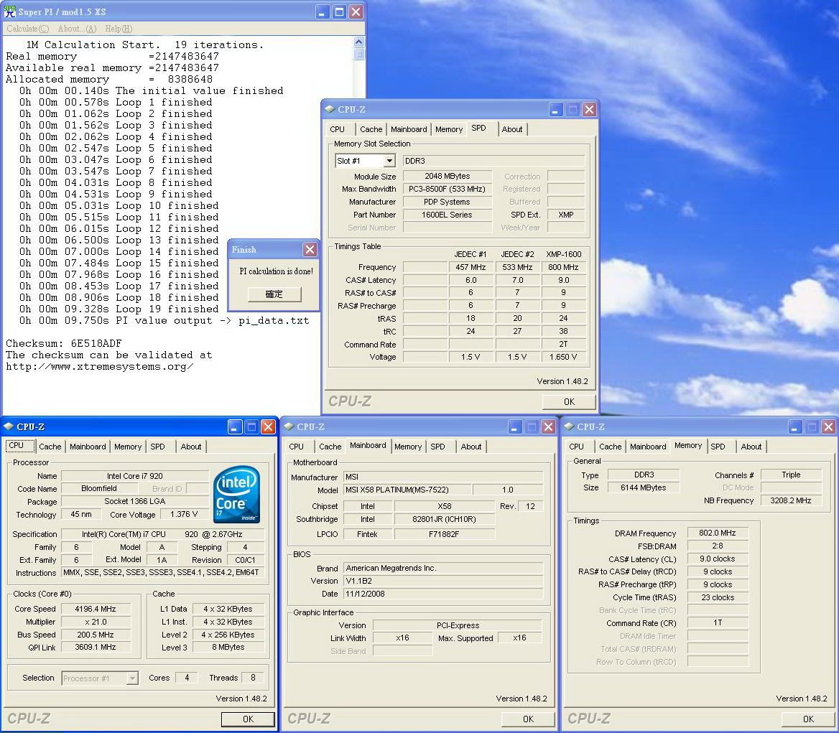Click the BIOS Date 11/12/2008 value

pyautogui.click(x=442, y=594)
